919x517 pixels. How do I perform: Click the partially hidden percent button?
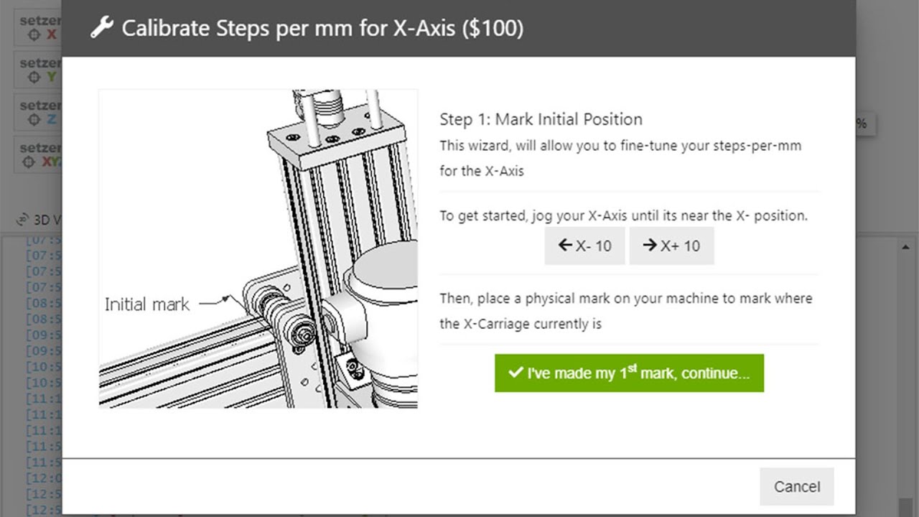(862, 124)
